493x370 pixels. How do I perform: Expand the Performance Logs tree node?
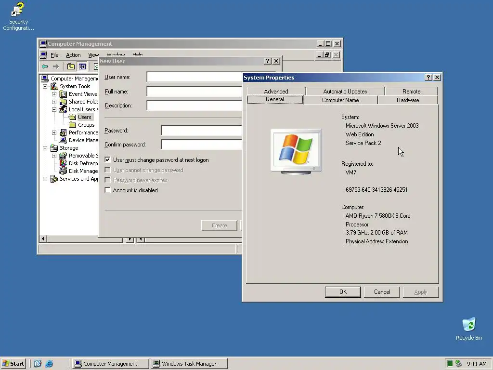[54, 132]
